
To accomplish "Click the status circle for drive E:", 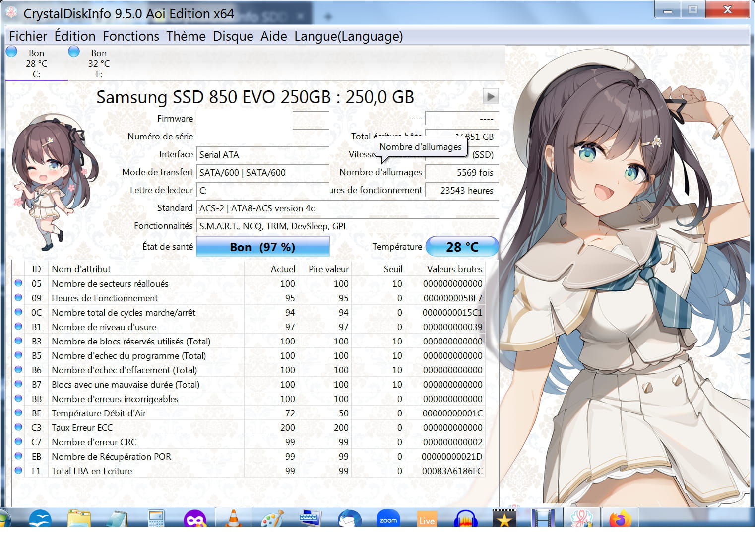I will [74, 51].
